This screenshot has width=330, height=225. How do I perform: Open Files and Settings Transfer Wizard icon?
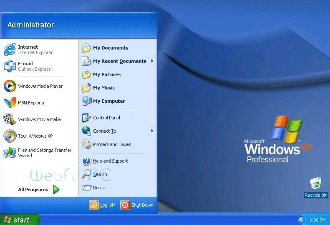(10, 153)
